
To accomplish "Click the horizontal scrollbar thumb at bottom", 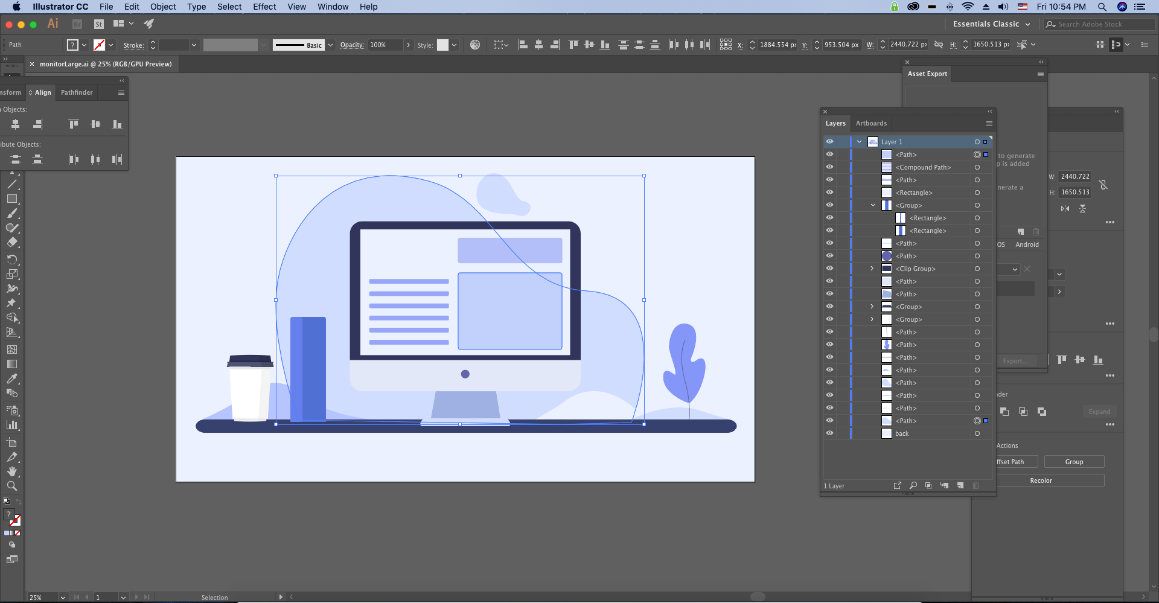I will coord(758,596).
